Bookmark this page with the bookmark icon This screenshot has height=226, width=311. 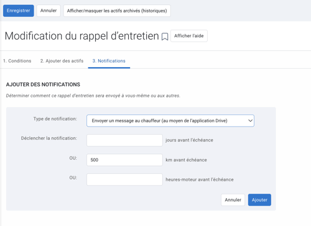tap(165, 37)
